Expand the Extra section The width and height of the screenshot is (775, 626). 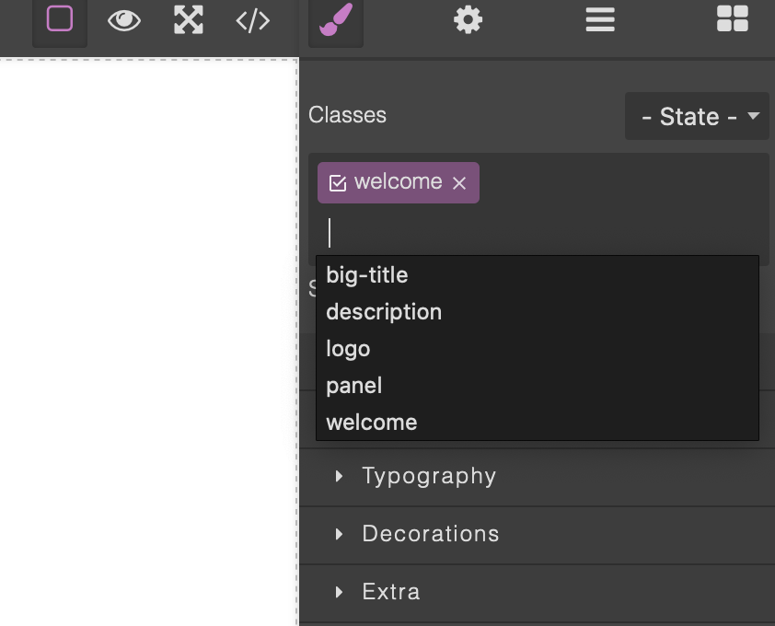click(x=537, y=592)
